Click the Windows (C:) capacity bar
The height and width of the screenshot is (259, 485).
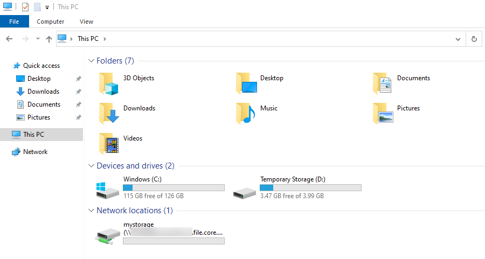coord(174,187)
